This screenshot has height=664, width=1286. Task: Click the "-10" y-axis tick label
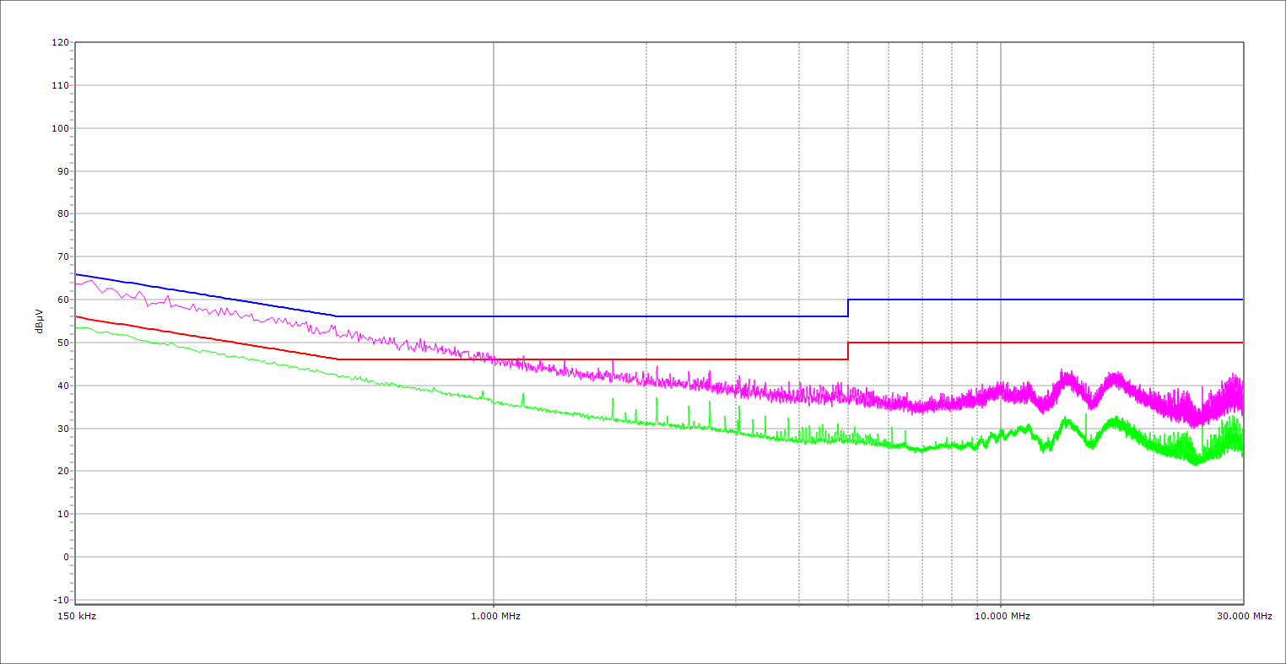click(x=61, y=600)
